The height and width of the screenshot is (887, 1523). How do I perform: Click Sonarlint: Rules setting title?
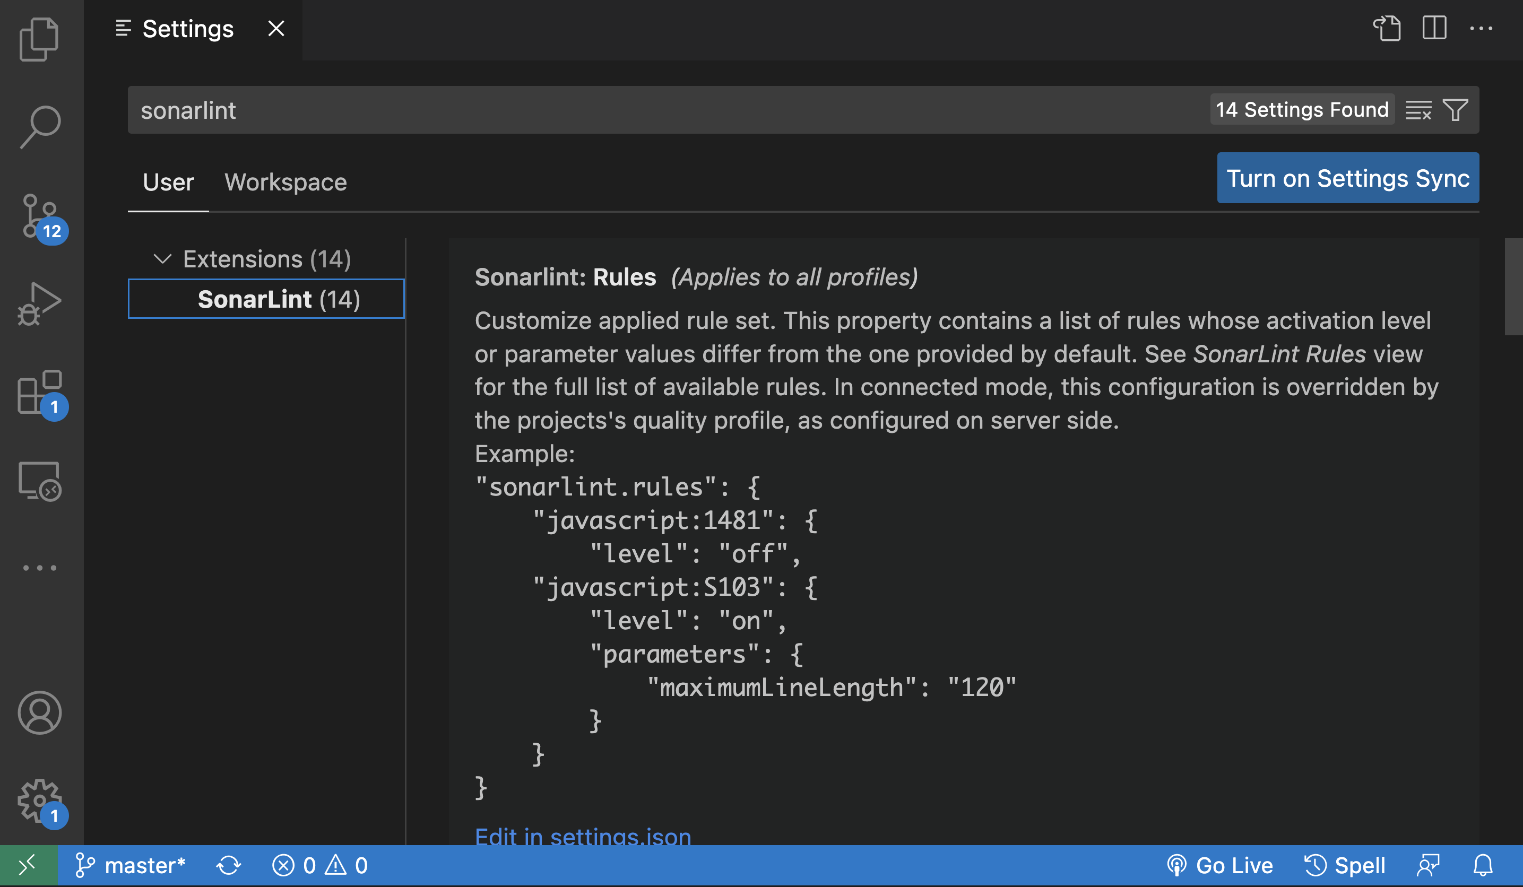[x=565, y=277]
